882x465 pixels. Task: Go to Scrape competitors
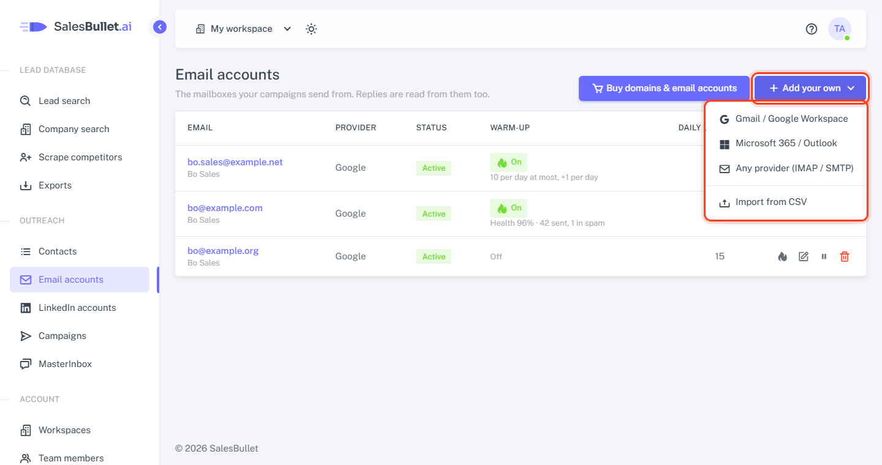tap(80, 157)
